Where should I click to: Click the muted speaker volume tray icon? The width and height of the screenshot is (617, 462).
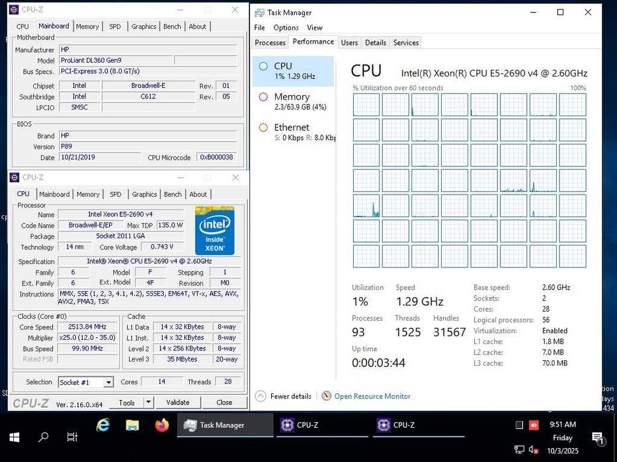534,450
